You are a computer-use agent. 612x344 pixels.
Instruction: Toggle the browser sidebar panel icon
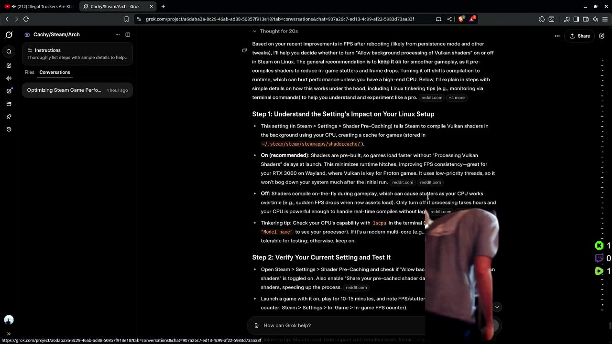coord(576,19)
